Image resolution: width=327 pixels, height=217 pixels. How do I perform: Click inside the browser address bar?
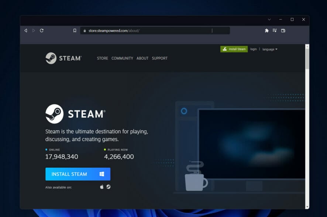[x=155, y=31]
